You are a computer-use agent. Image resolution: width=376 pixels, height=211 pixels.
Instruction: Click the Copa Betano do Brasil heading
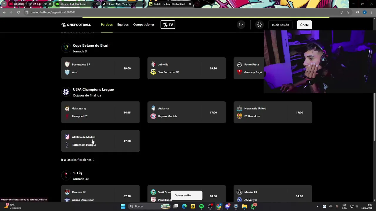pos(91,45)
